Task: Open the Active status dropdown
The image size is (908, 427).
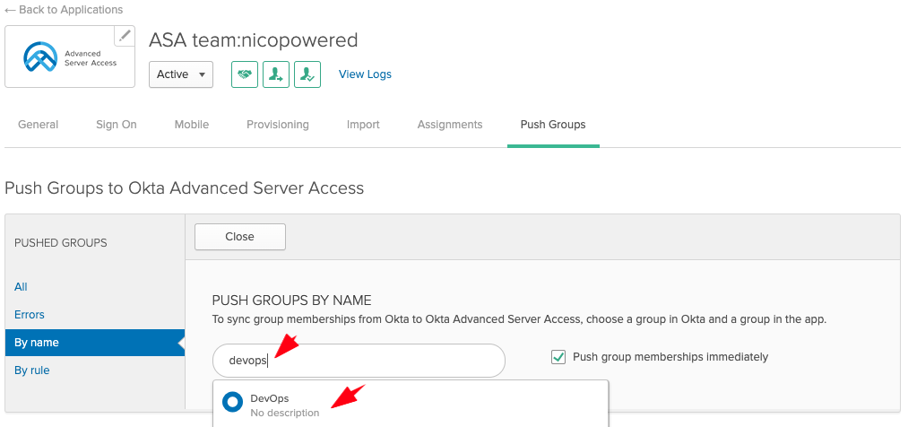Action: [x=181, y=74]
